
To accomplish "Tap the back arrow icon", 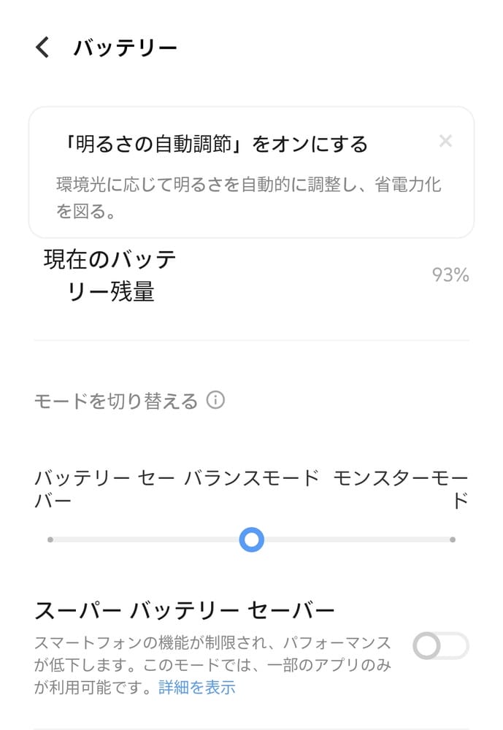I will [x=43, y=48].
